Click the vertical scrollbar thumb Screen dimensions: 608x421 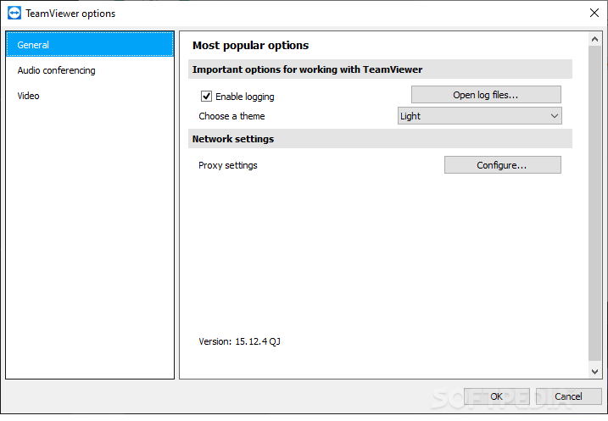(594, 203)
